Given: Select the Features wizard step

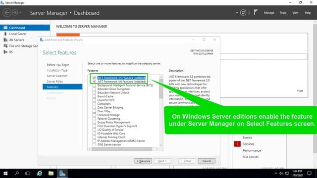Looking at the screenshot, I should [62, 87].
